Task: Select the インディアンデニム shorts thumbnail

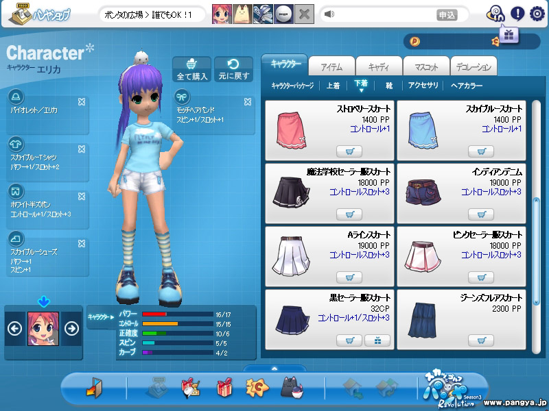Action: click(x=423, y=192)
